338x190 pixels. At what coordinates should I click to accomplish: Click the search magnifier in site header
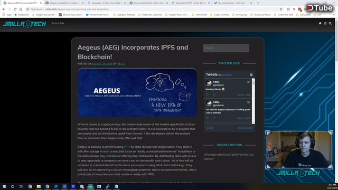click(330, 23)
